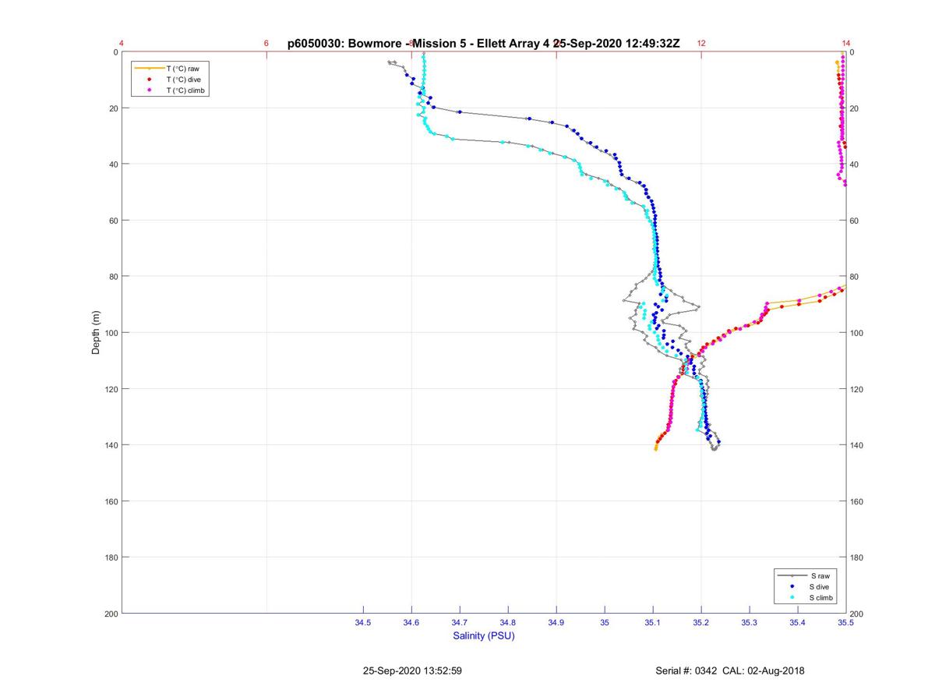Click salinity tick label 34.5

[x=363, y=622]
